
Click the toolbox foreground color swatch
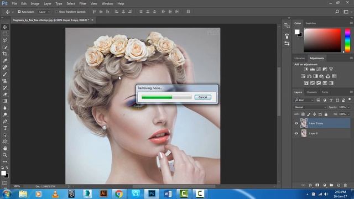pos(3,173)
